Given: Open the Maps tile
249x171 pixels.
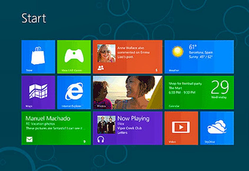Looking at the screenshot, I should point(38,92).
